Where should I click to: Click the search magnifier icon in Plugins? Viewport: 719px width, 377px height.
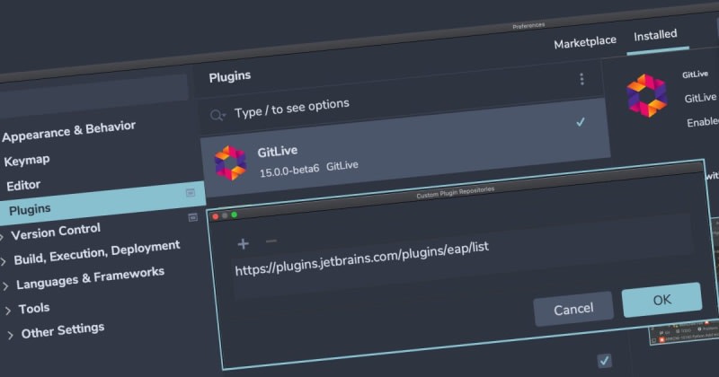pos(217,114)
